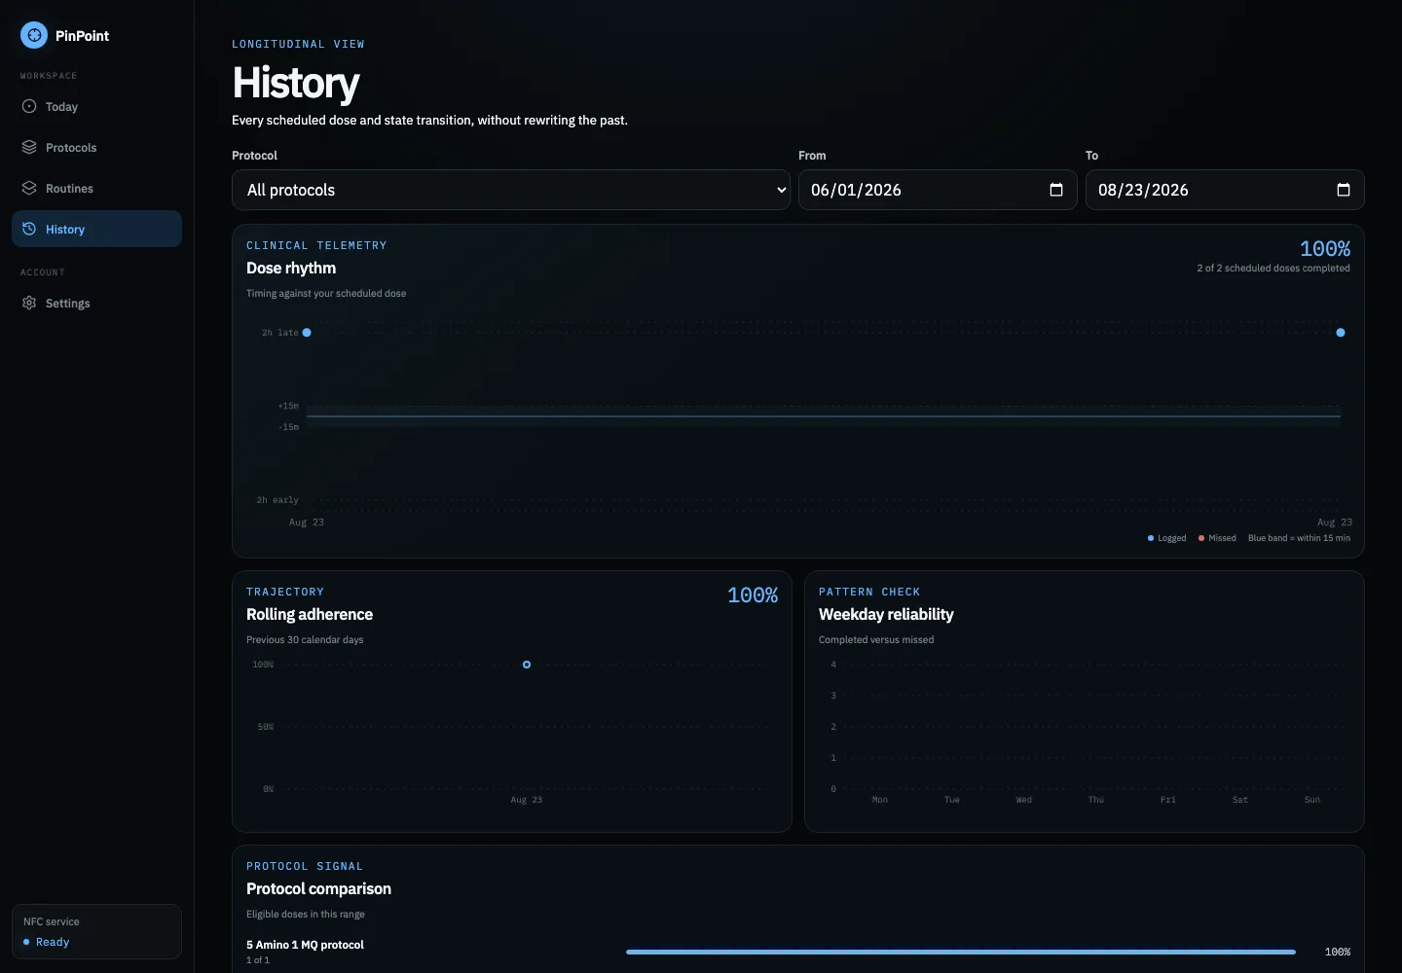Go to Protocols in sidebar
1402x973 pixels.
pos(96,147)
